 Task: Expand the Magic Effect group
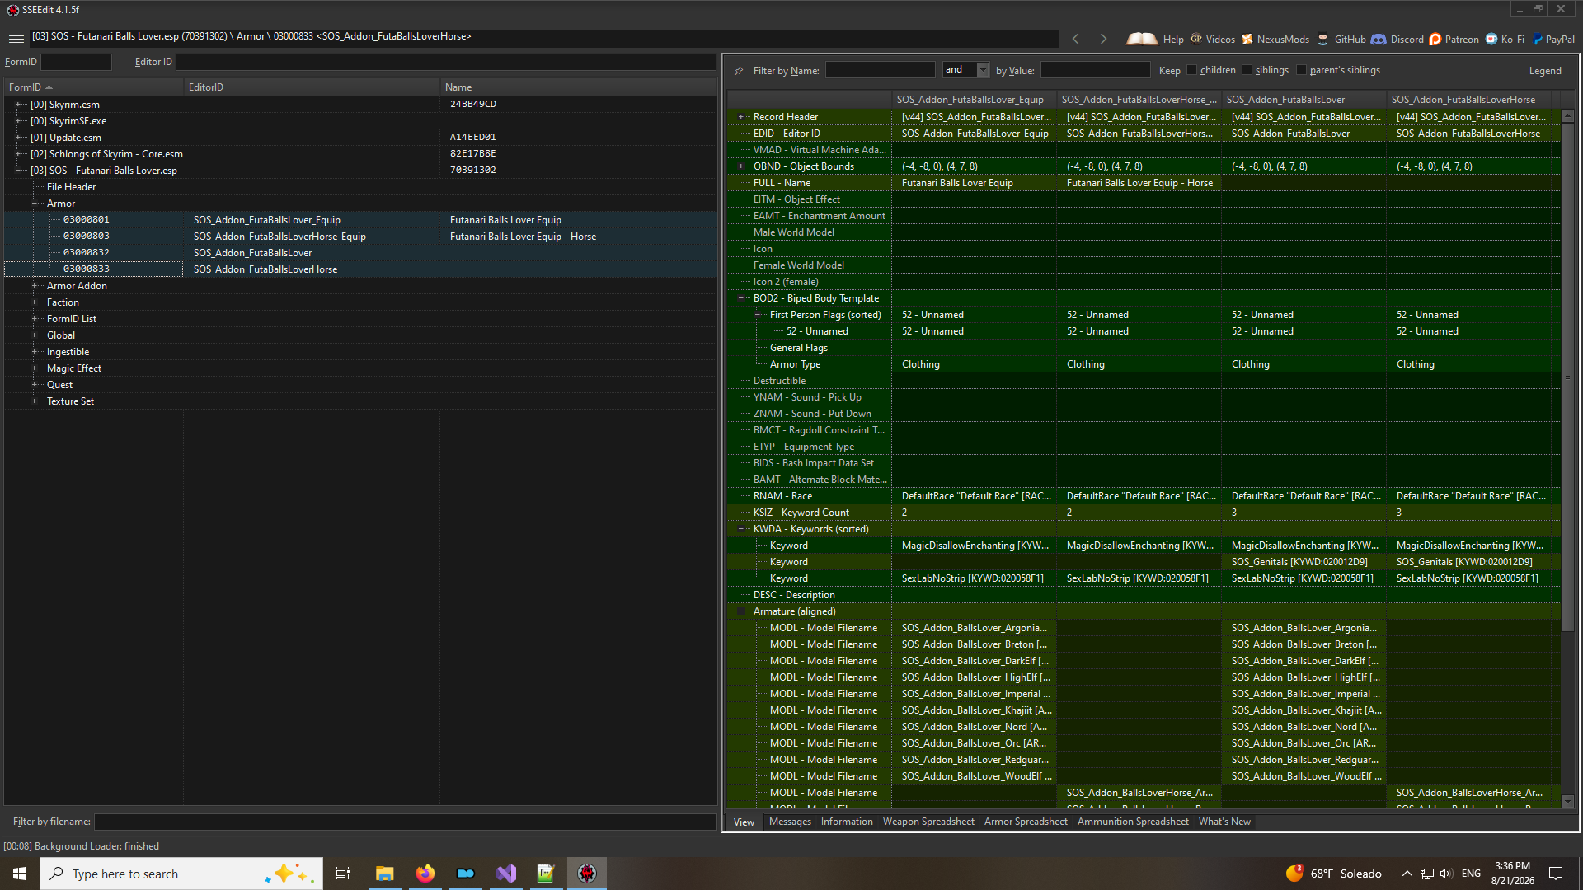[x=35, y=368]
